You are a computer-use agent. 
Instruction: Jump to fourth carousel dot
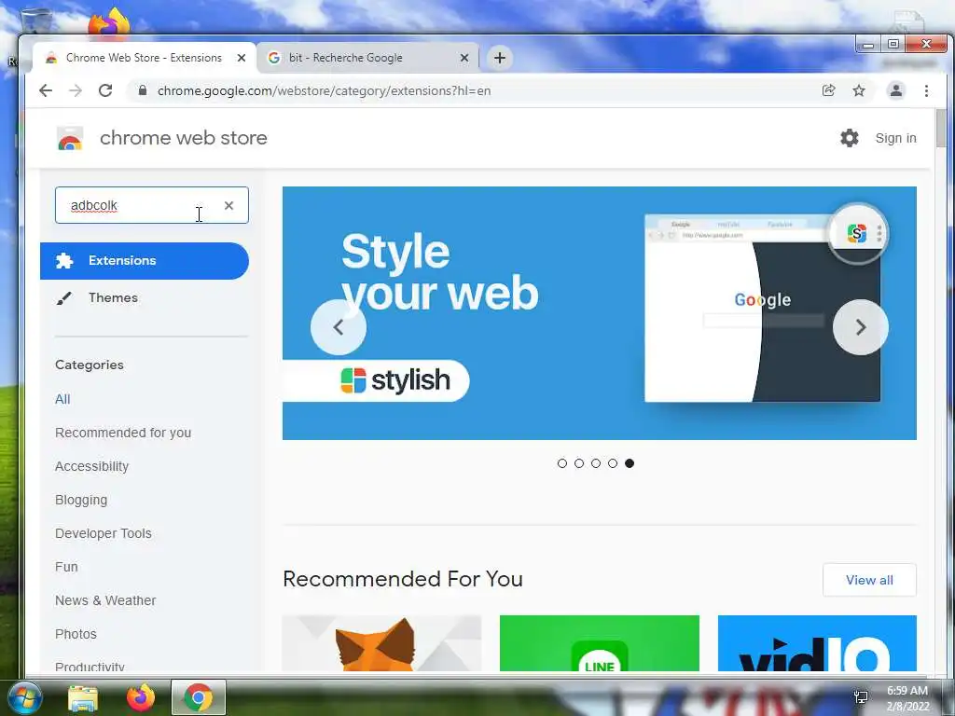pyautogui.click(x=613, y=463)
